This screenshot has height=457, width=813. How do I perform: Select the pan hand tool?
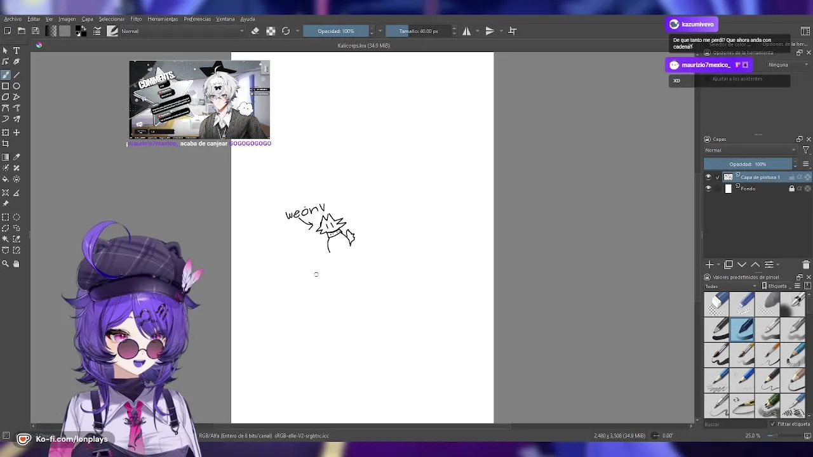coord(17,263)
